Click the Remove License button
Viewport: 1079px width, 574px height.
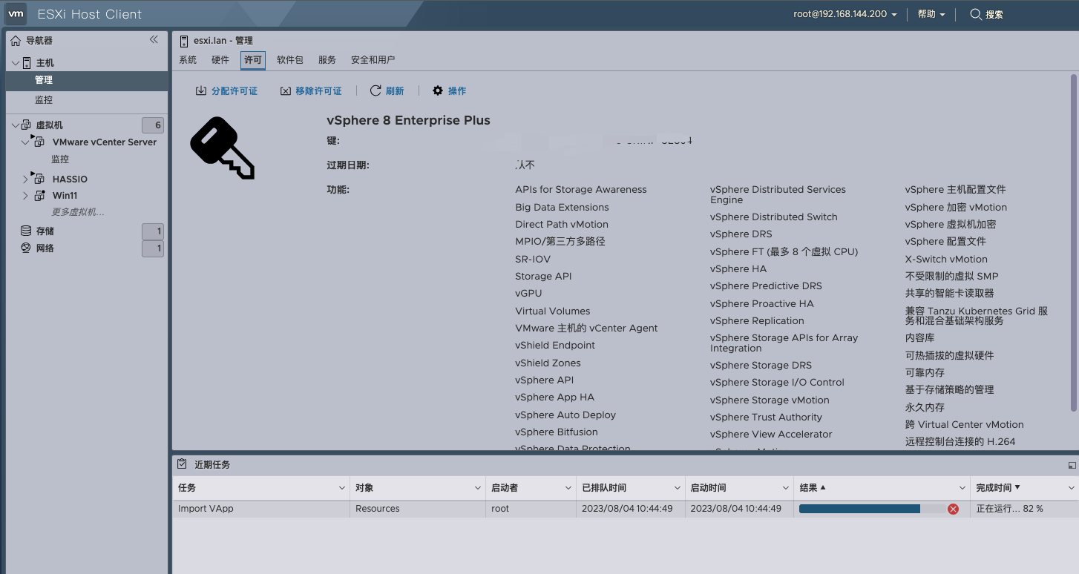click(311, 90)
